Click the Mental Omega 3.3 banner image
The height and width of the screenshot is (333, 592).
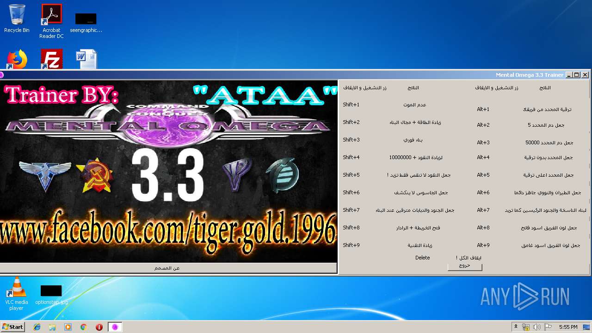coord(169,171)
